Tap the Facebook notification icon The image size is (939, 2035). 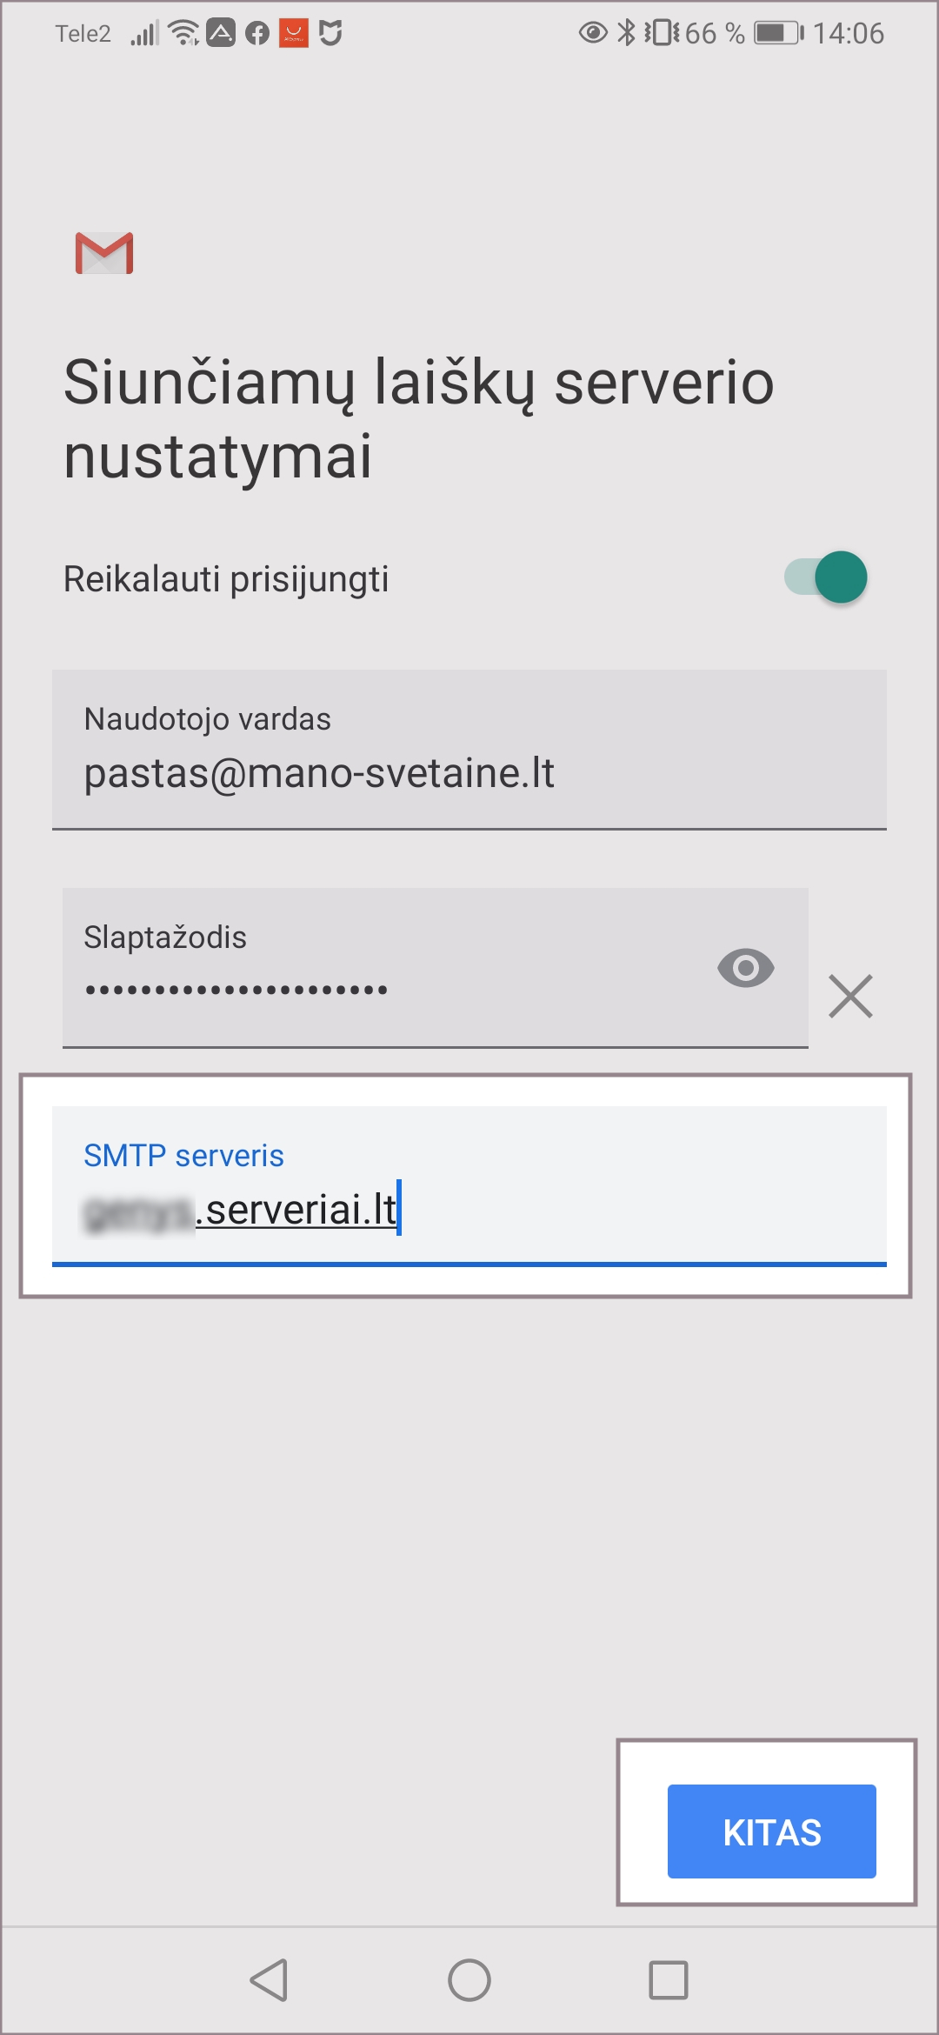pos(257,34)
